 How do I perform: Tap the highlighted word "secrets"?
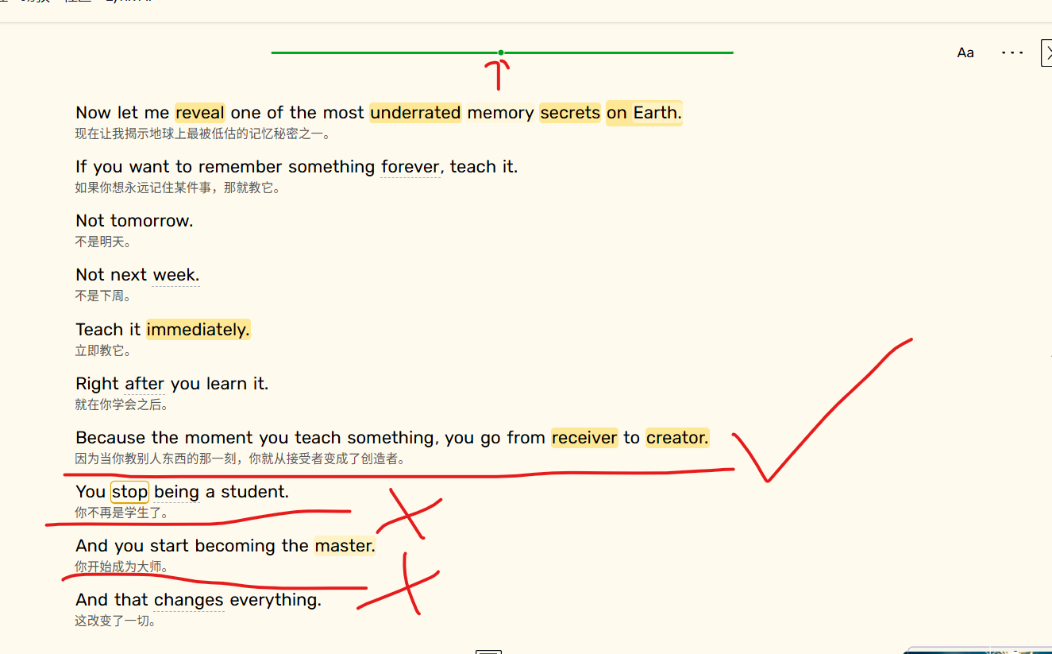pyautogui.click(x=570, y=113)
